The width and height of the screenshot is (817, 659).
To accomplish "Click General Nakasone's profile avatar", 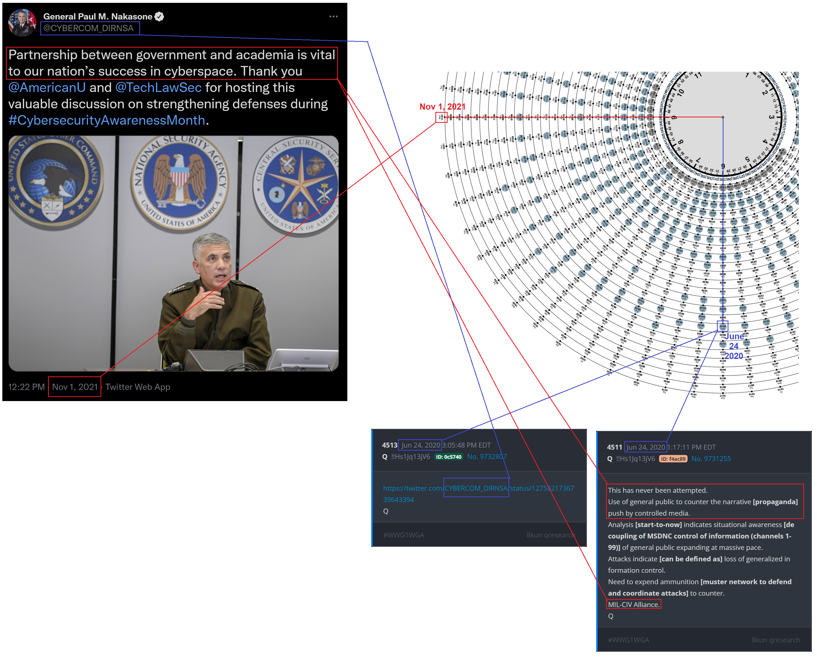I will click(x=22, y=22).
